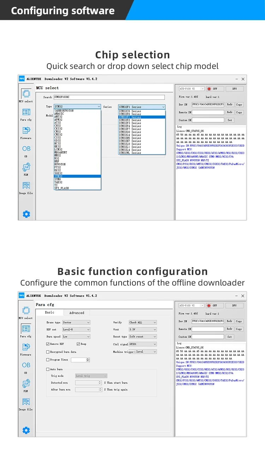
Task: Click settings gear in the Chip selection window
Action: [26, 214]
